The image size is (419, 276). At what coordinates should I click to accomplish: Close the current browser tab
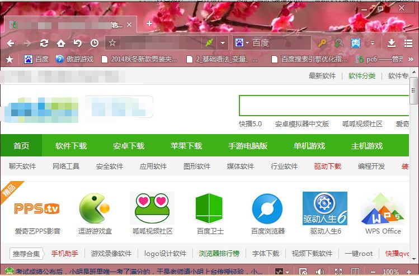pos(129,25)
